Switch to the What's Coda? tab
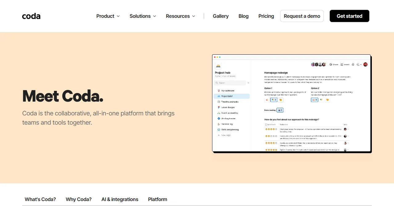Screen dimensions: 394x221 (x=40, y=199)
